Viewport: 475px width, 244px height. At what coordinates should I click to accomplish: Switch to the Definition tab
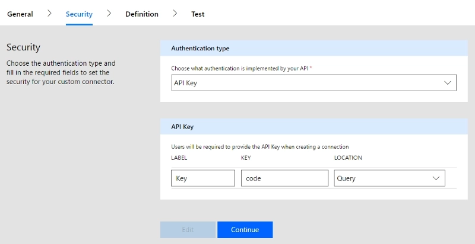[142, 14]
